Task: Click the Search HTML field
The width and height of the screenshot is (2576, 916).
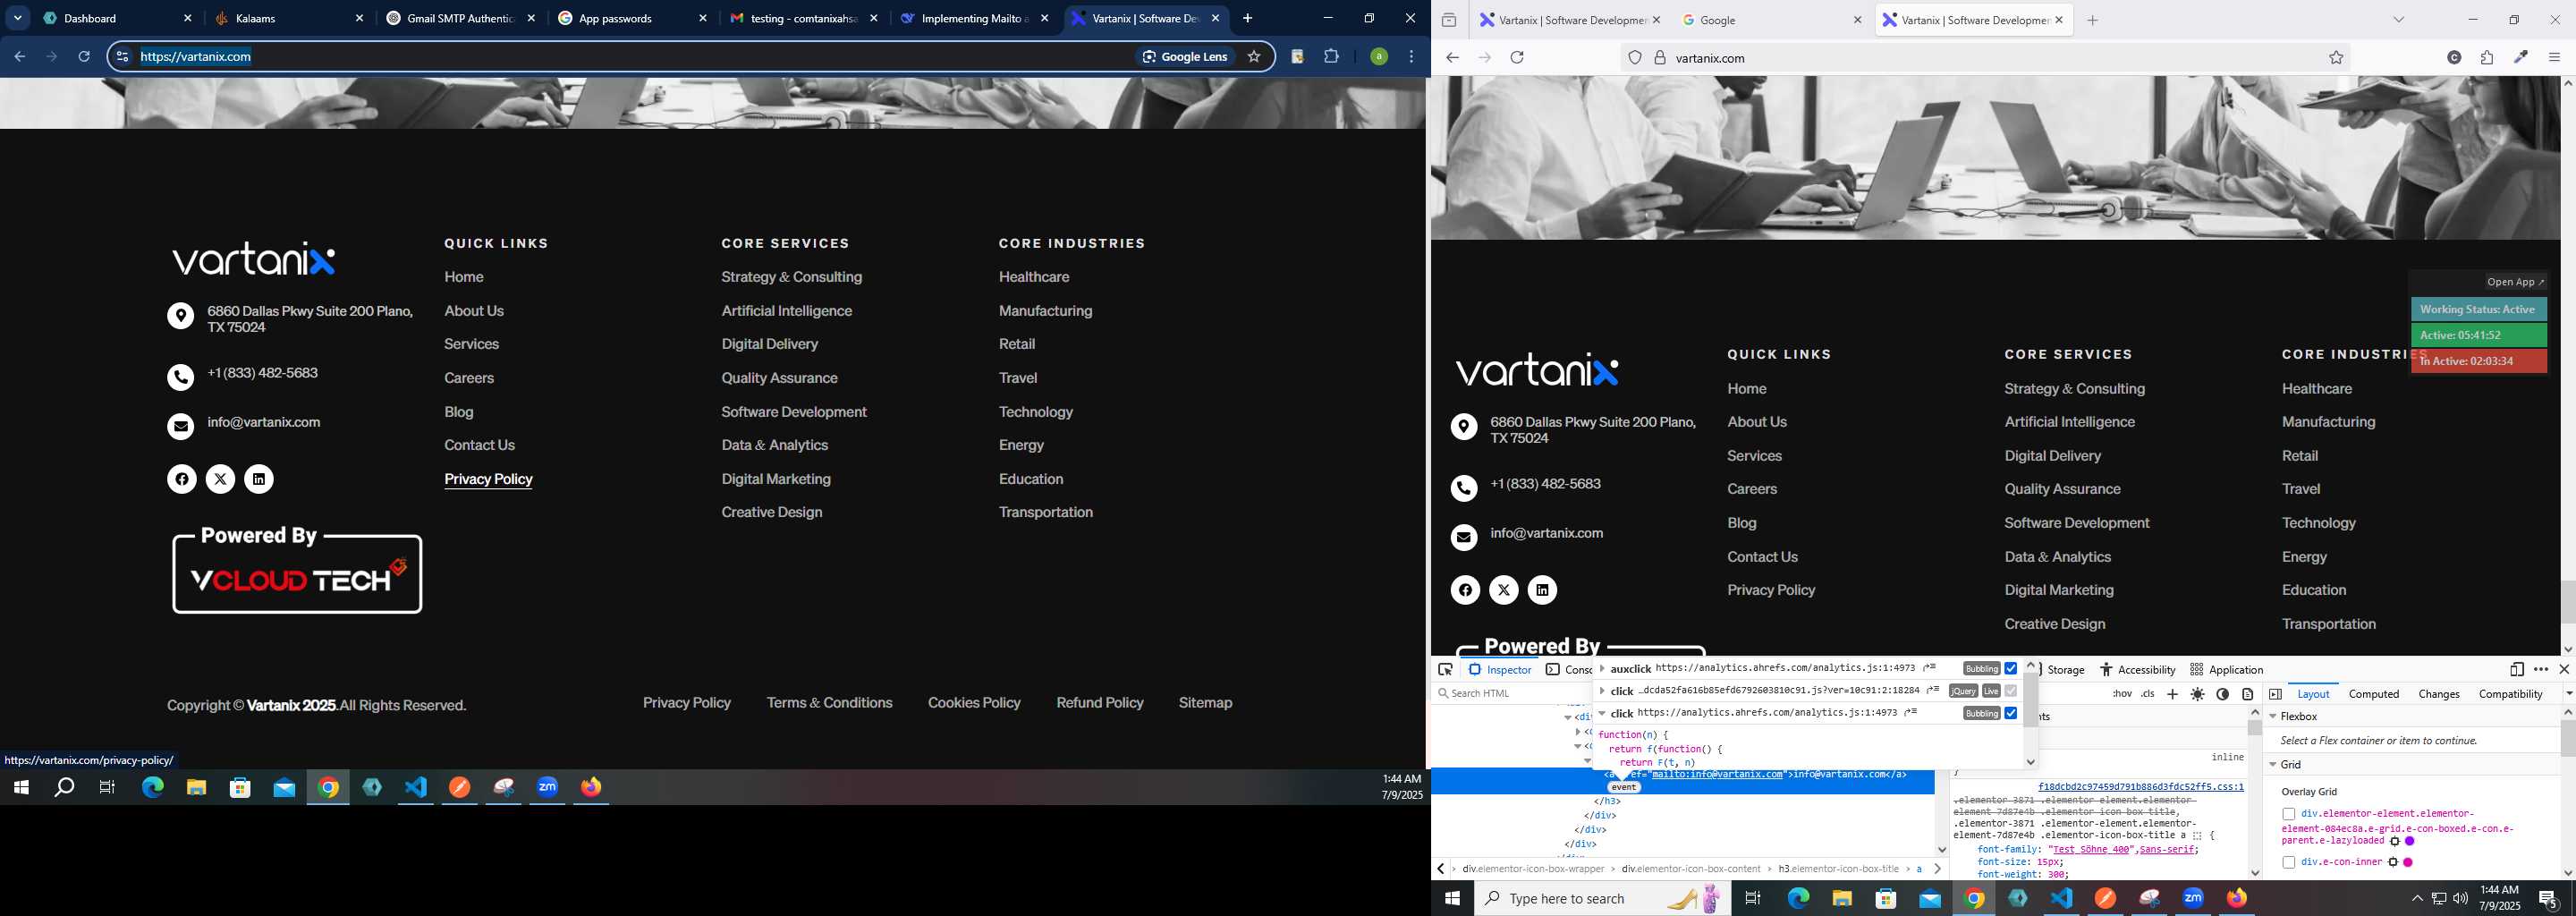Action: click(1510, 694)
